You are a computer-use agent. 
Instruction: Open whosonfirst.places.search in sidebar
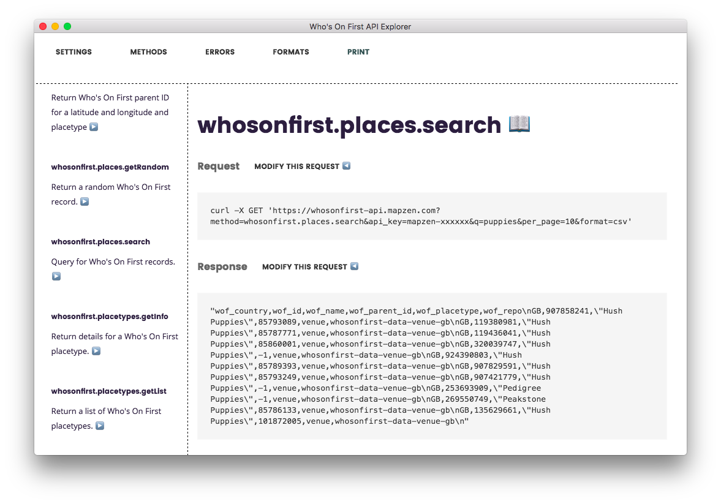coord(100,242)
